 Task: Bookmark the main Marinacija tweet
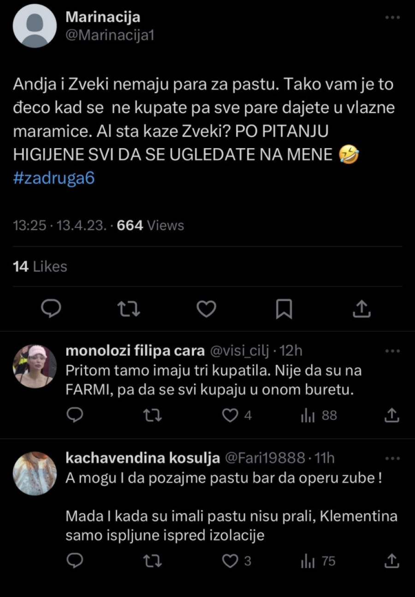pyautogui.click(x=284, y=309)
